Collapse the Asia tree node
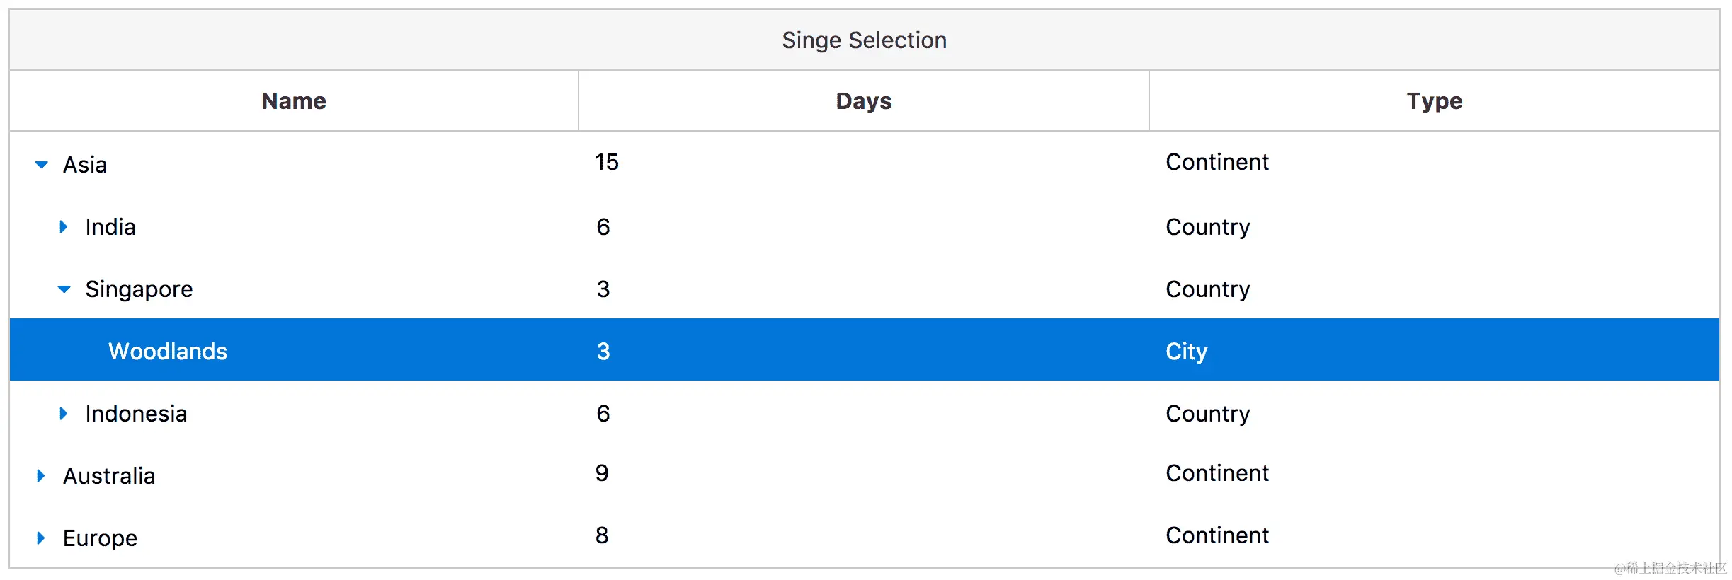This screenshot has width=1732, height=580. coord(42,165)
